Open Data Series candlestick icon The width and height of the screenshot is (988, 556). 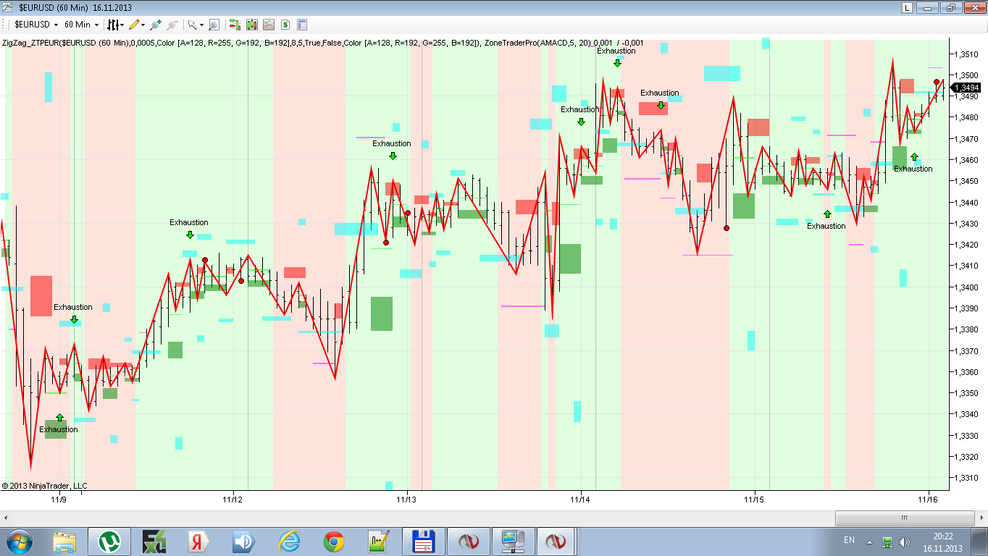coord(252,25)
